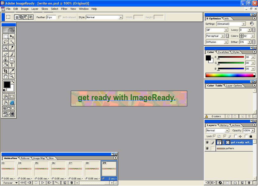Image resolution: width=258 pixels, height=186 pixels.
Task: Switch to the Swatches tab
Action: (x=223, y=52)
